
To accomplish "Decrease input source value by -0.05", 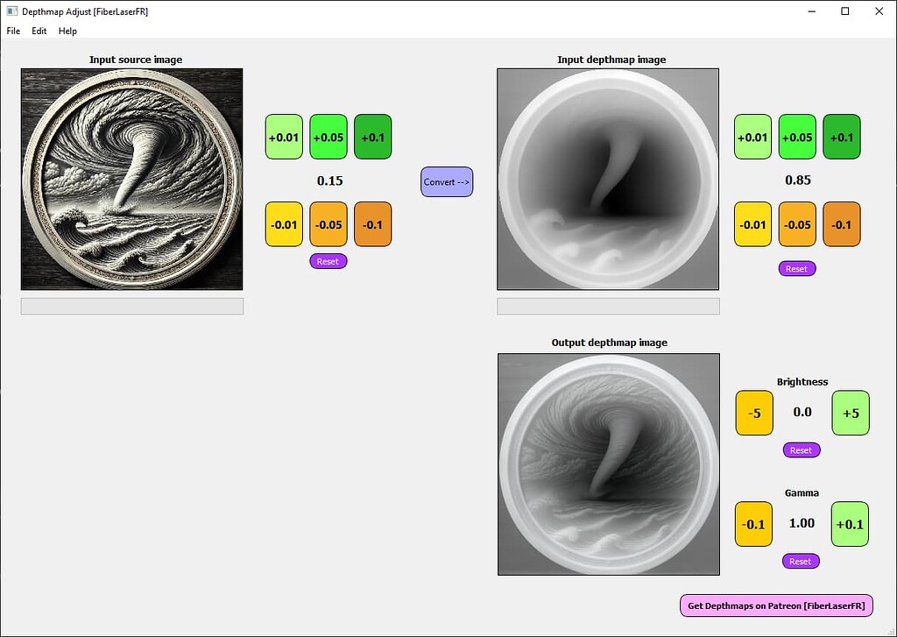I will [x=328, y=224].
